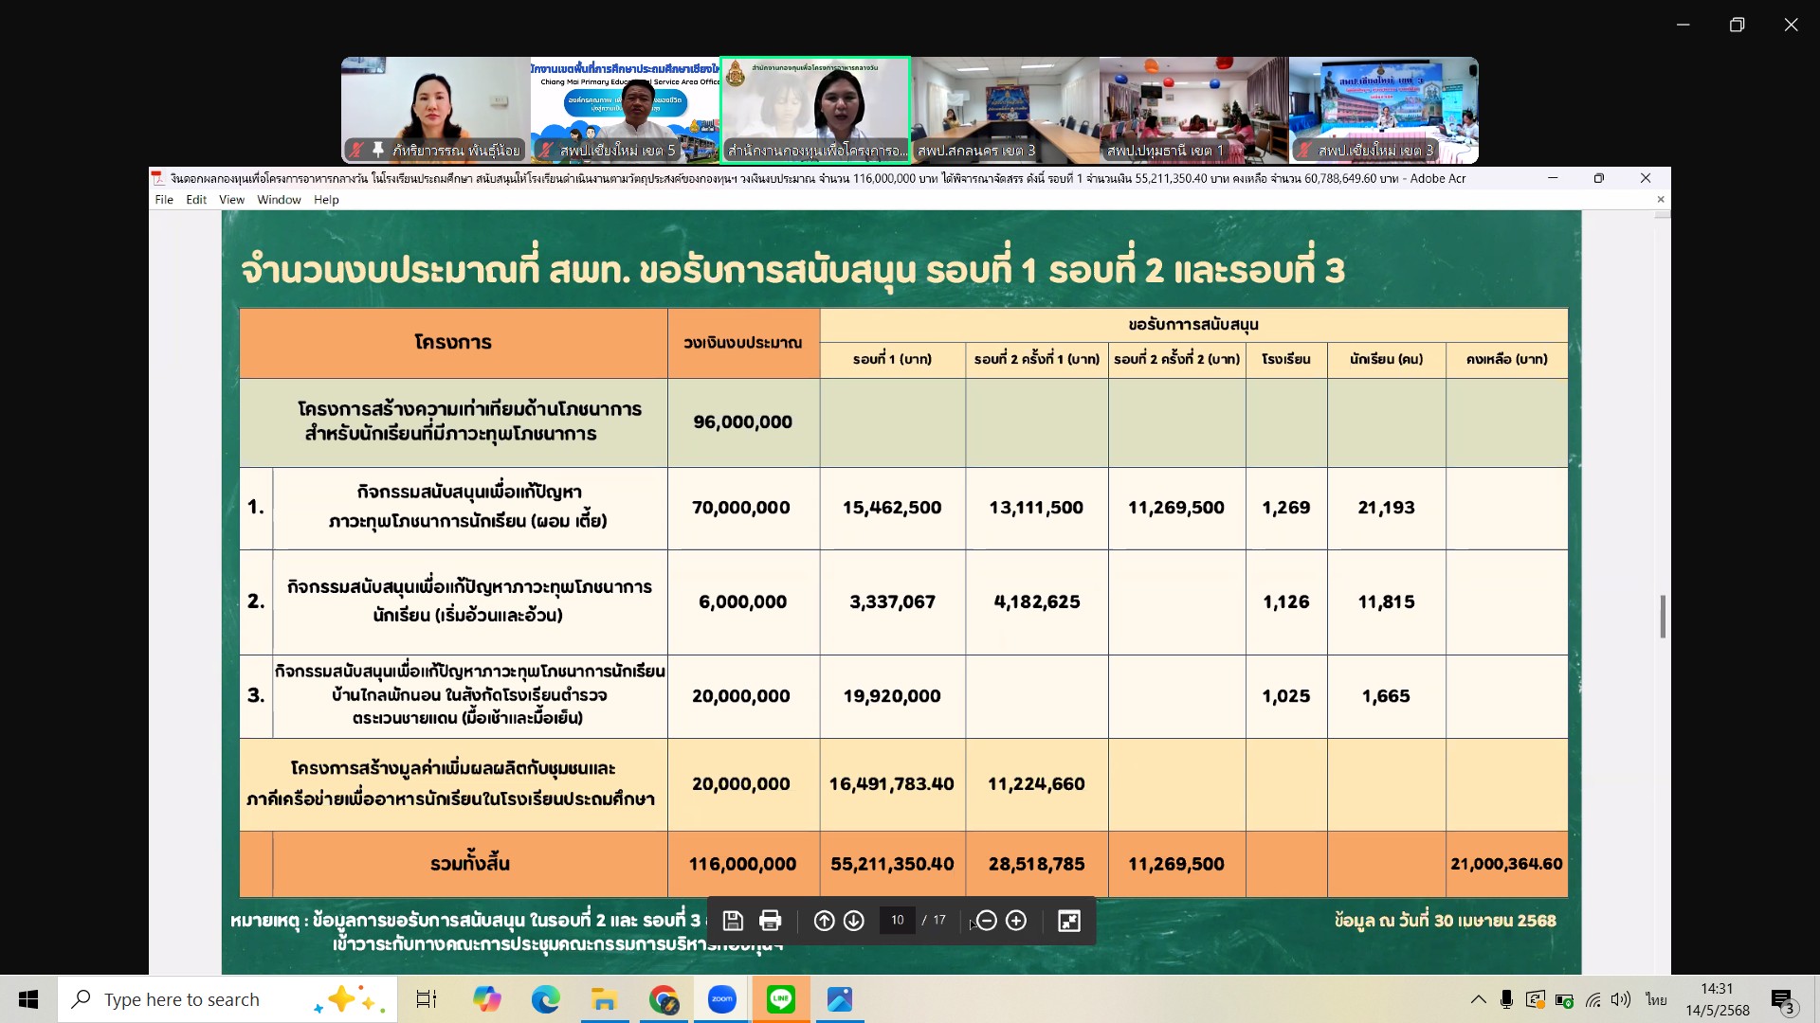Select the ภัทริยาวรรณ พันธุ์น้อย video thumbnail
Viewport: 1820px width, 1023px height.
(x=436, y=110)
